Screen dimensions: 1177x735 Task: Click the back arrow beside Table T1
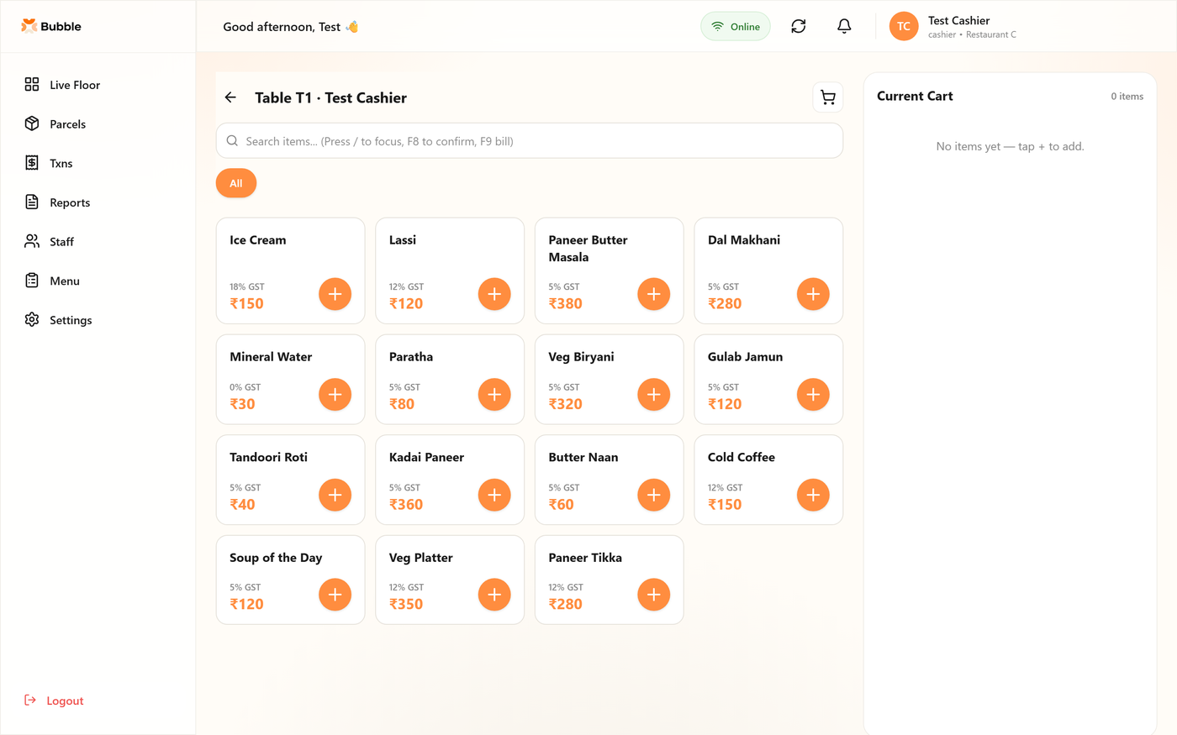[x=230, y=97]
